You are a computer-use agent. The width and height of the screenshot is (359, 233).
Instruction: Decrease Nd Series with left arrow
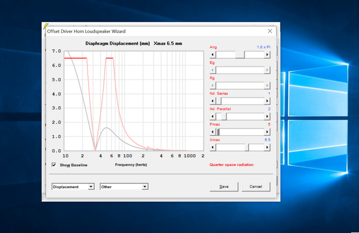[x=213, y=101]
